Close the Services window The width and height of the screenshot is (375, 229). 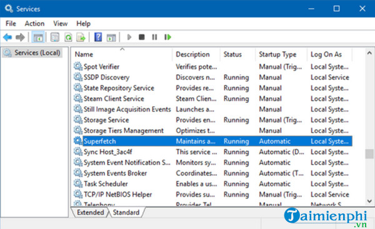point(362,9)
